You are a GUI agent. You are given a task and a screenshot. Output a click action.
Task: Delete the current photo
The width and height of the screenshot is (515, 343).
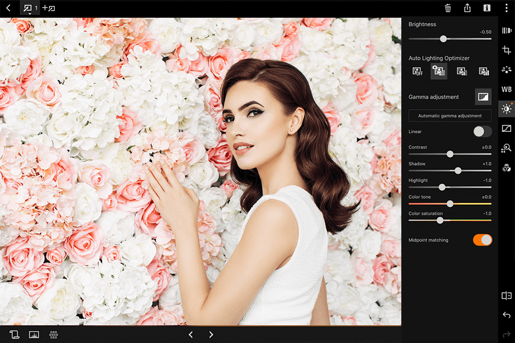[449, 8]
